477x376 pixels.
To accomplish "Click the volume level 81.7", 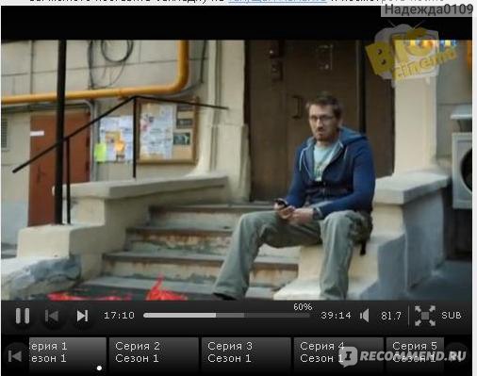I will pos(391,316).
